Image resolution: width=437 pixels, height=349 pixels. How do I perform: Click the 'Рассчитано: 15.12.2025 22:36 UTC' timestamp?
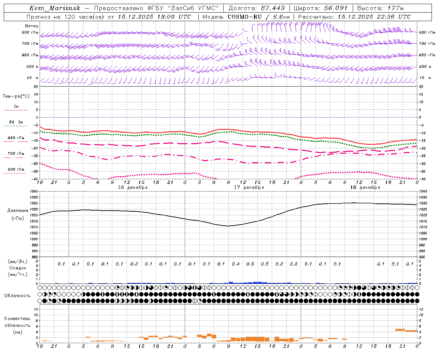(354, 17)
